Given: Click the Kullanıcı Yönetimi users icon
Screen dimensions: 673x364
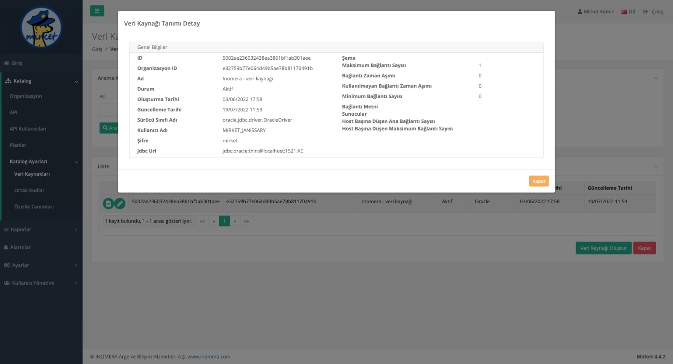Looking at the screenshot, I should point(7,283).
